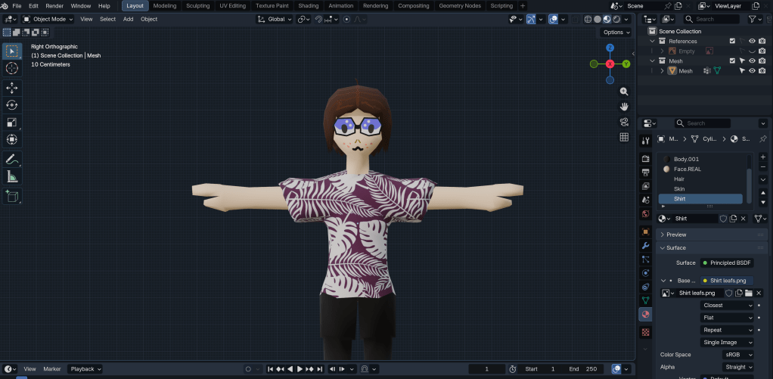This screenshot has width=773, height=379.
Task: Hide the Mesh collection in the viewport
Action: [752, 61]
